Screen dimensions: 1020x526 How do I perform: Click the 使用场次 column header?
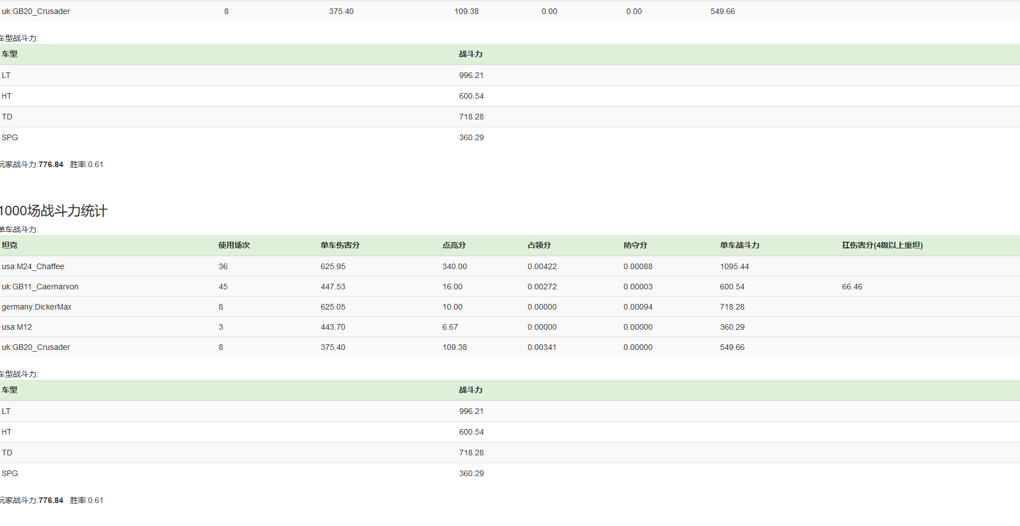point(234,245)
